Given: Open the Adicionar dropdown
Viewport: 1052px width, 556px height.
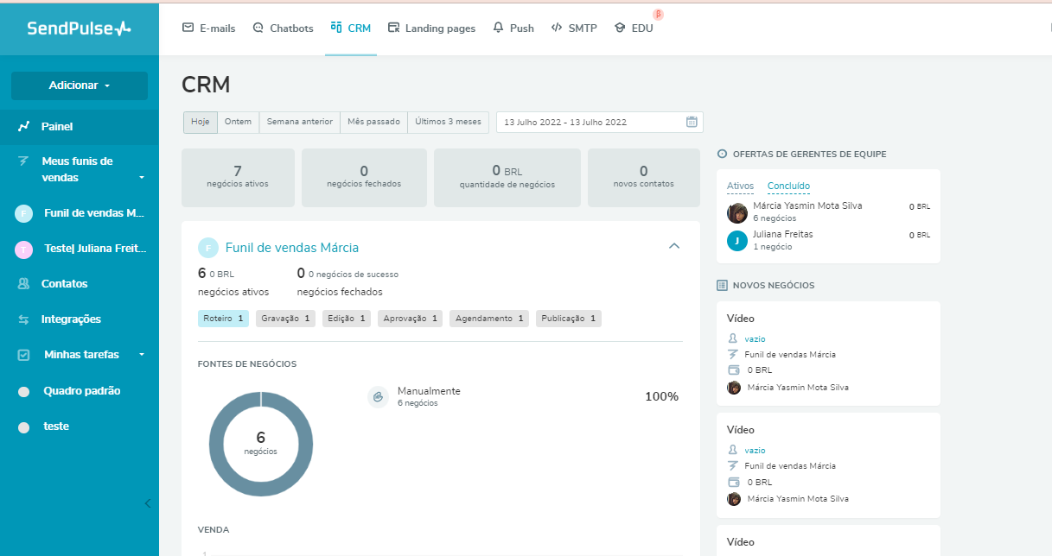Looking at the screenshot, I should pyautogui.click(x=80, y=85).
